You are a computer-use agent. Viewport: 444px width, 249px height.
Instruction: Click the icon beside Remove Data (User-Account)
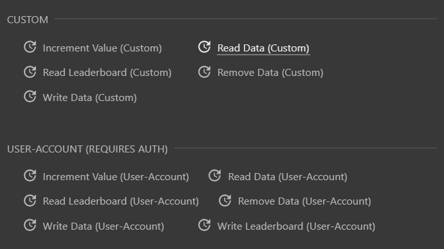225,201
